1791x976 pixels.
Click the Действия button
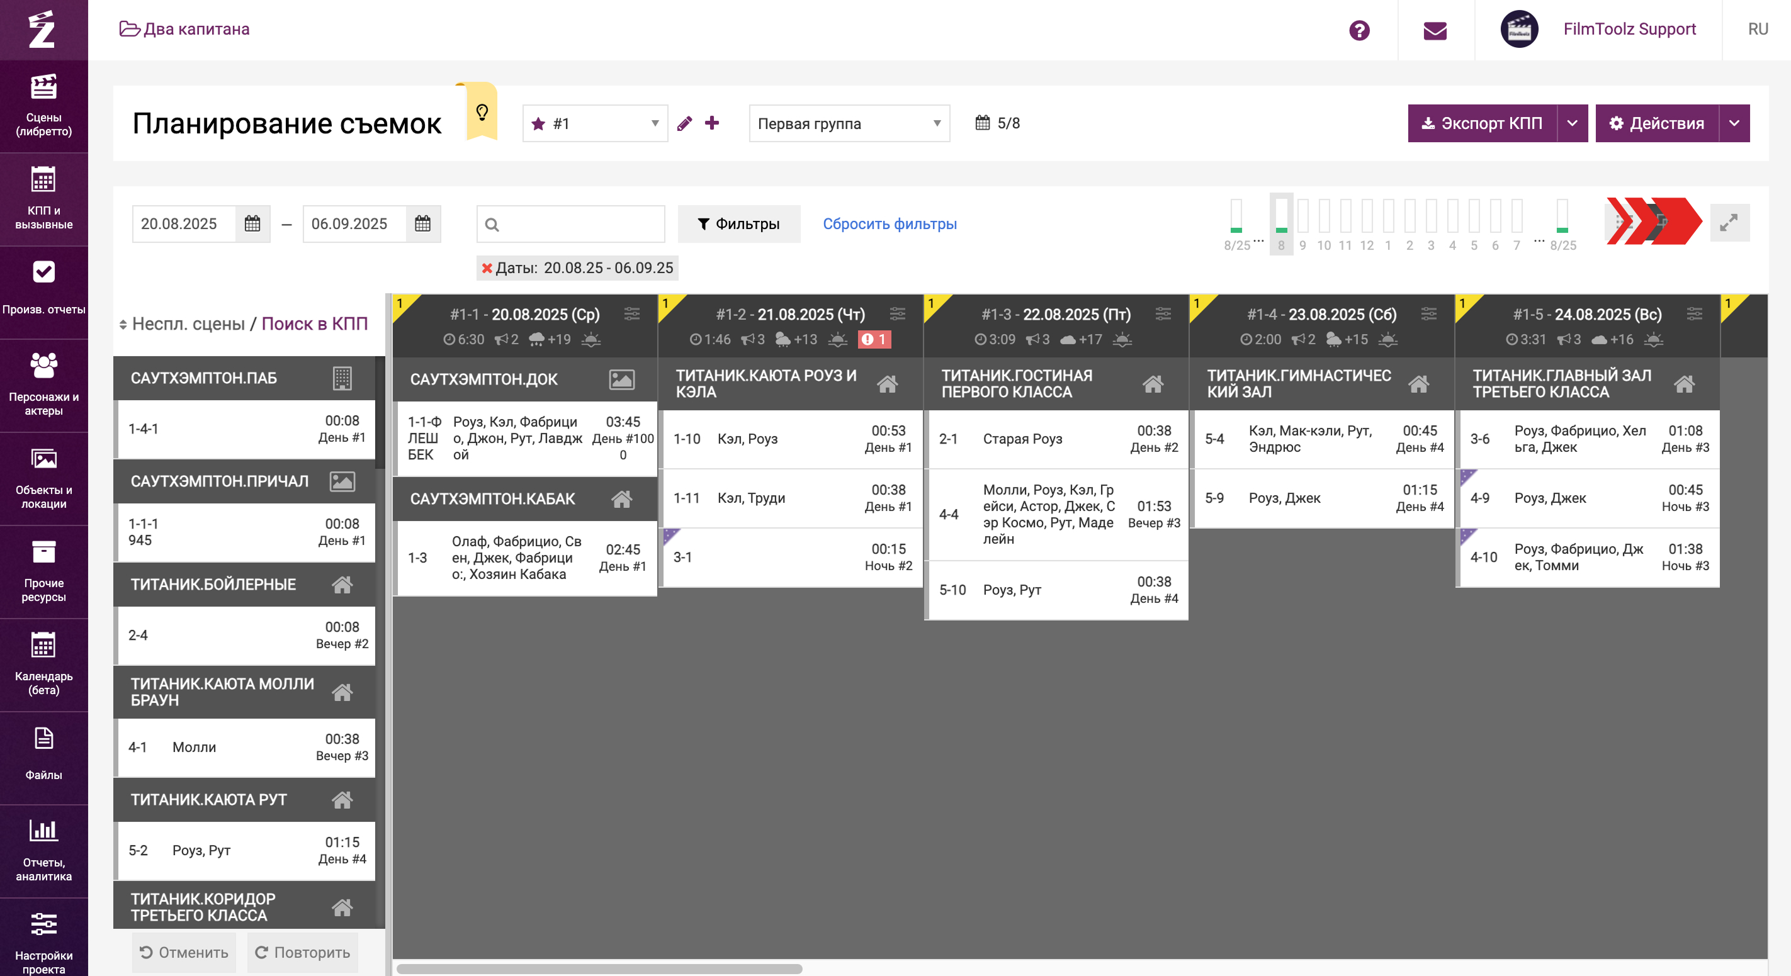tap(1657, 123)
